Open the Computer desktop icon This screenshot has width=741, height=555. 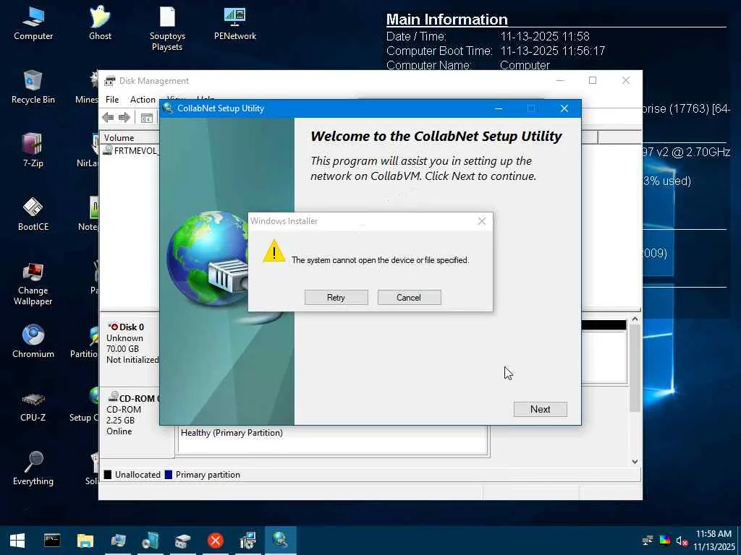tap(33, 24)
